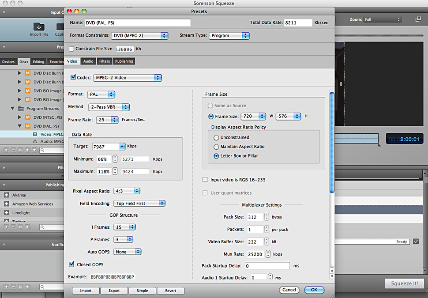Click the Presets dialog vertical scrollbar thumb
Screen dimensions: 428x298
[x=332, y=143]
